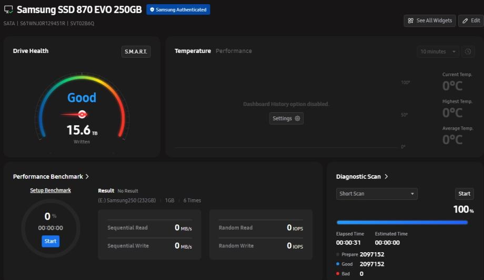The image size is (484, 280).
Task: Click the Random Write result row
Action: 261,246
